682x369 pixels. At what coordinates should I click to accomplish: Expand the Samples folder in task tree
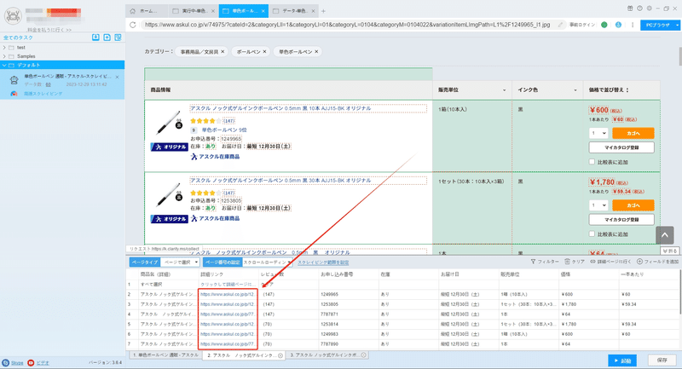(4, 56)
